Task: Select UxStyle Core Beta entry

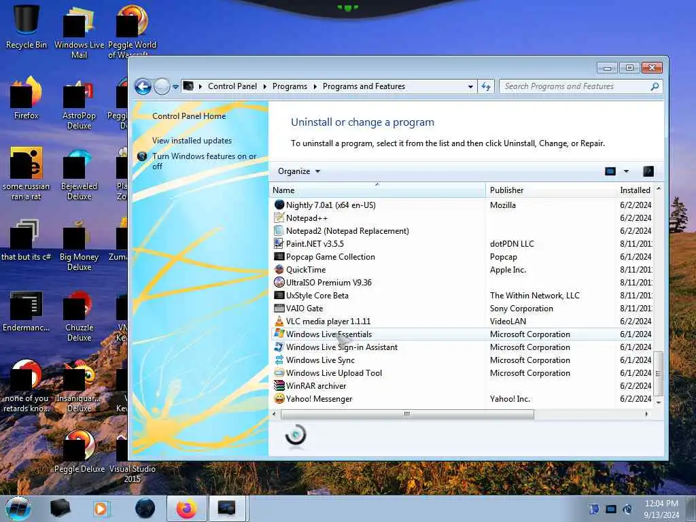Action: point(462,295)
